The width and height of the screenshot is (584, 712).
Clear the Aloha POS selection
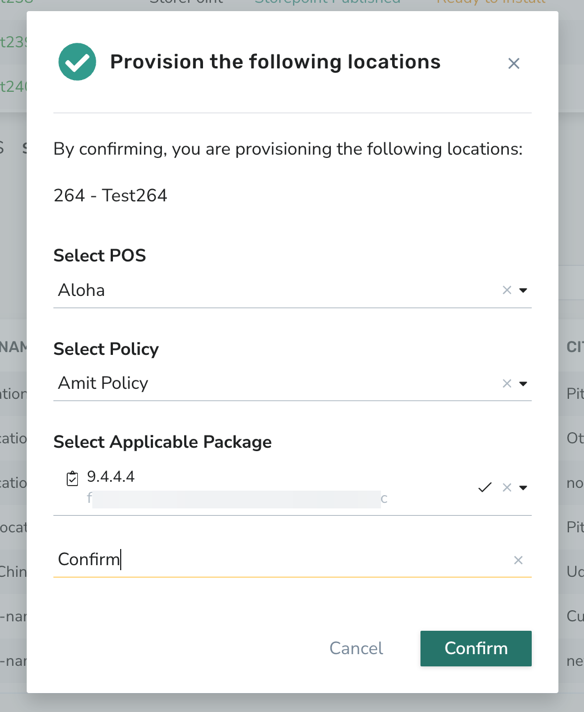click(507, 290)
